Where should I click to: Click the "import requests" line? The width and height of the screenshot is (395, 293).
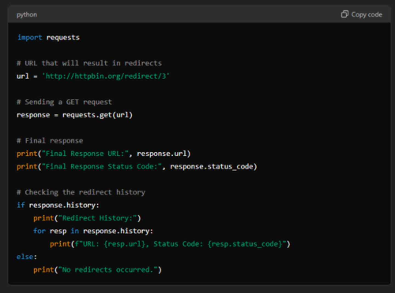point(48,37)
